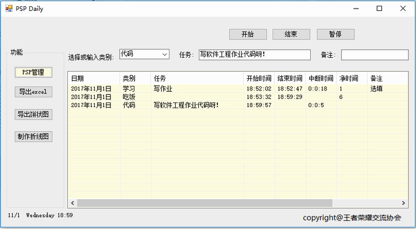Click the 开始时间 column header
416x229 pixels.
click(259, 78)
